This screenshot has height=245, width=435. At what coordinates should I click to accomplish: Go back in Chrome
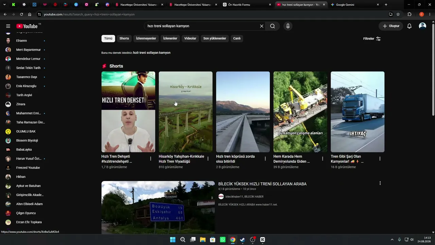[x=5, y=14]
